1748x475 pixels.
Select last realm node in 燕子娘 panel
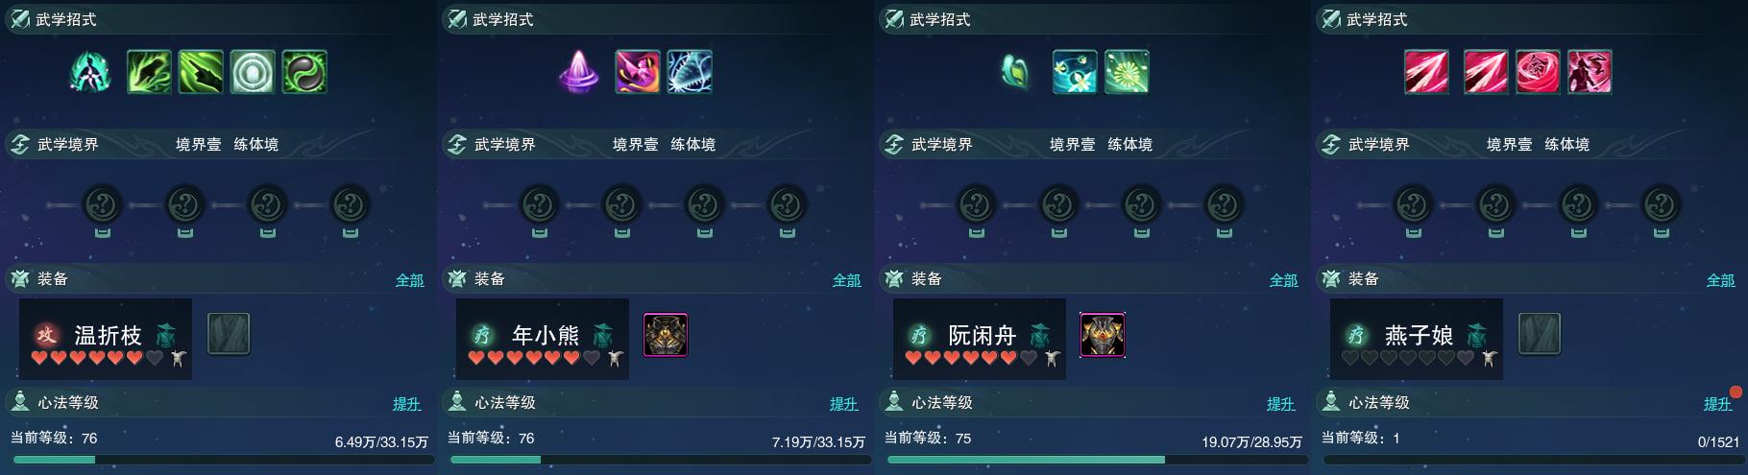[x=1661, y=204]
